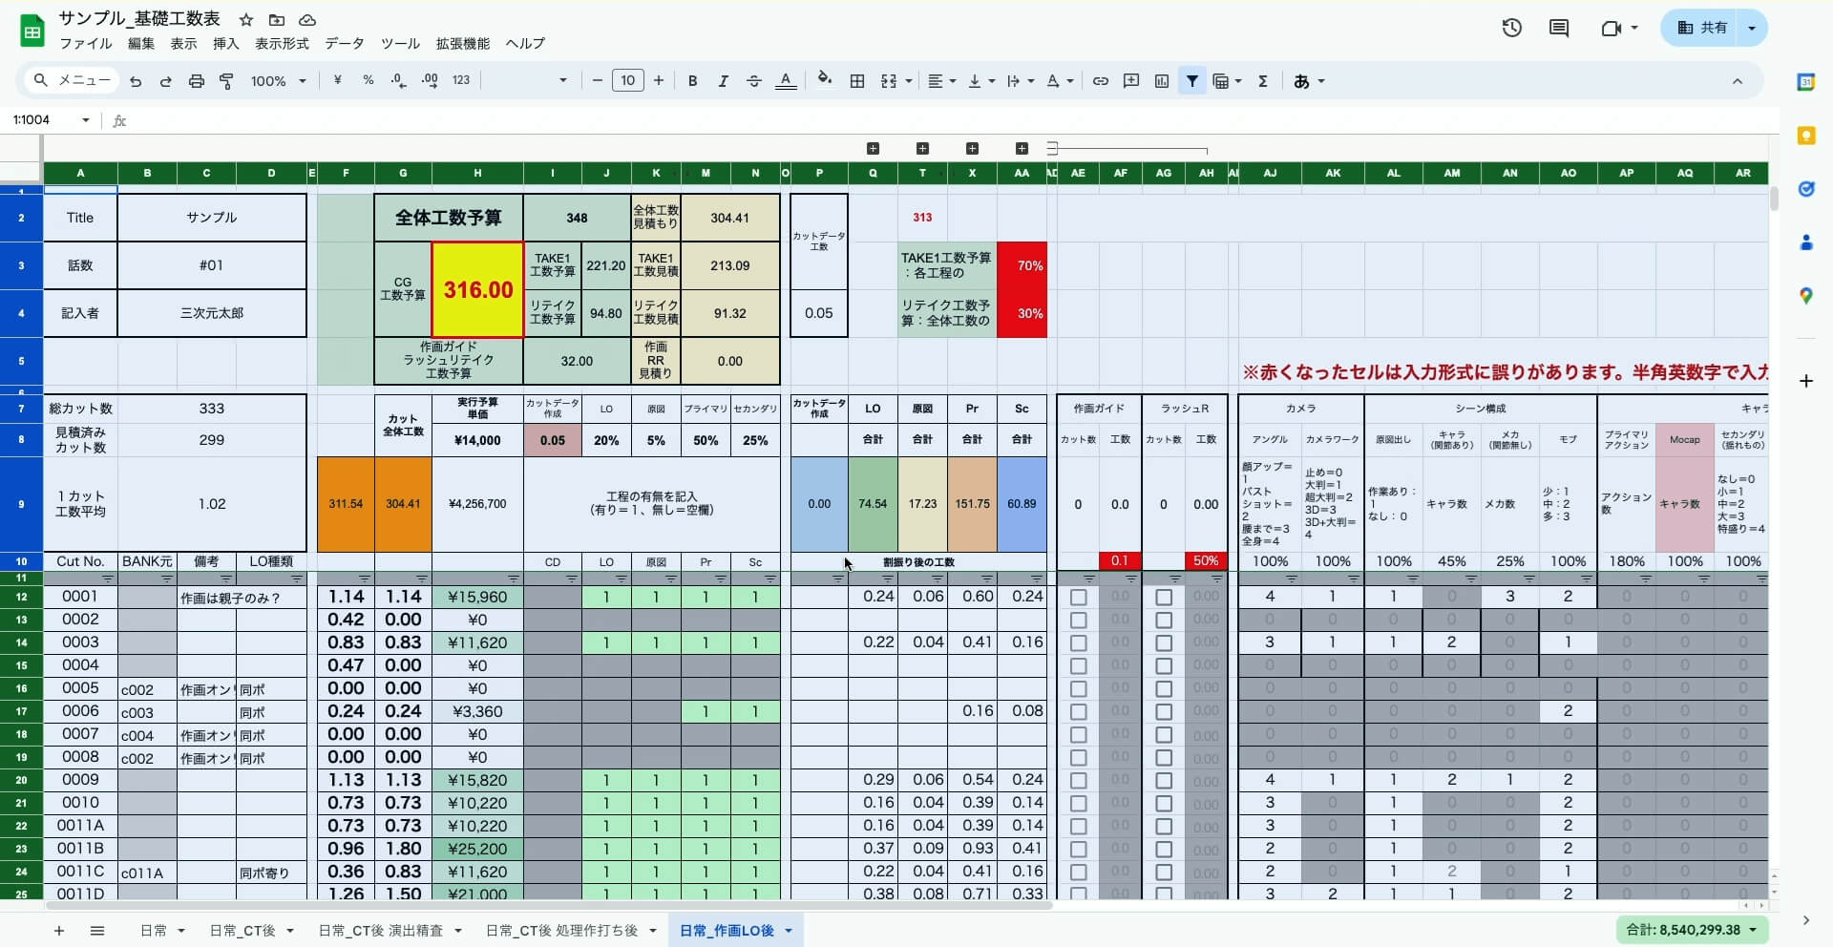Decrease font size with minus button
The image size is (1833, 947).
(x=598, y=81)
